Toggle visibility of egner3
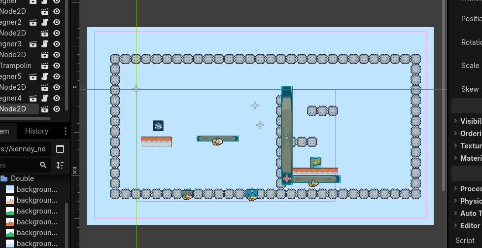 pyautogui.click(x=57, y=44)
